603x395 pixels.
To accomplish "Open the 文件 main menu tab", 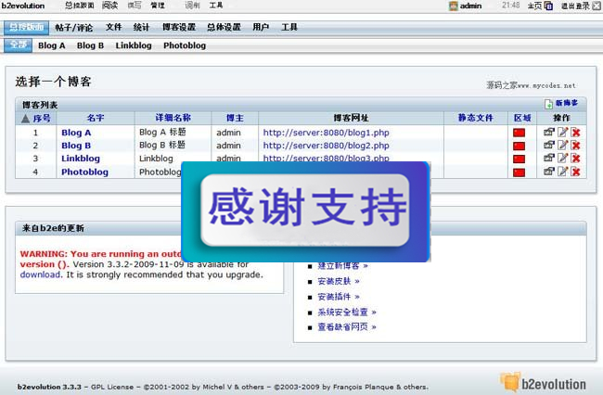I will click(x=113, y=27).
